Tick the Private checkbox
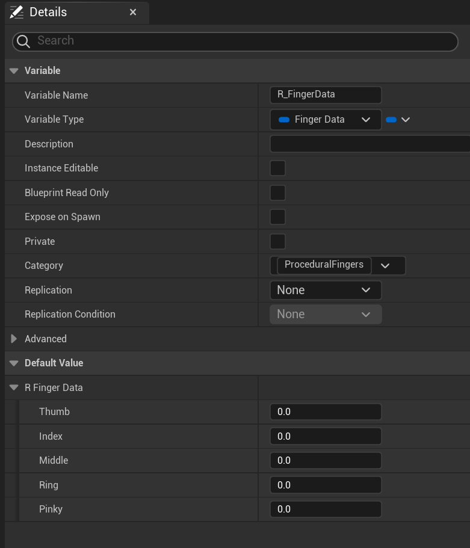 pos(277,241)
